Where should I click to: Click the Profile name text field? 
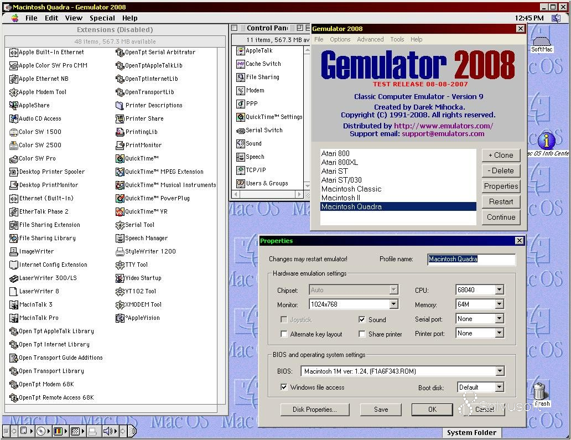tap(471, 259)
